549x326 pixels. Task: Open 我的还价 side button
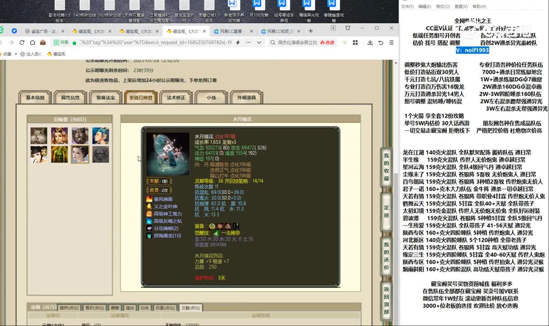386,256
